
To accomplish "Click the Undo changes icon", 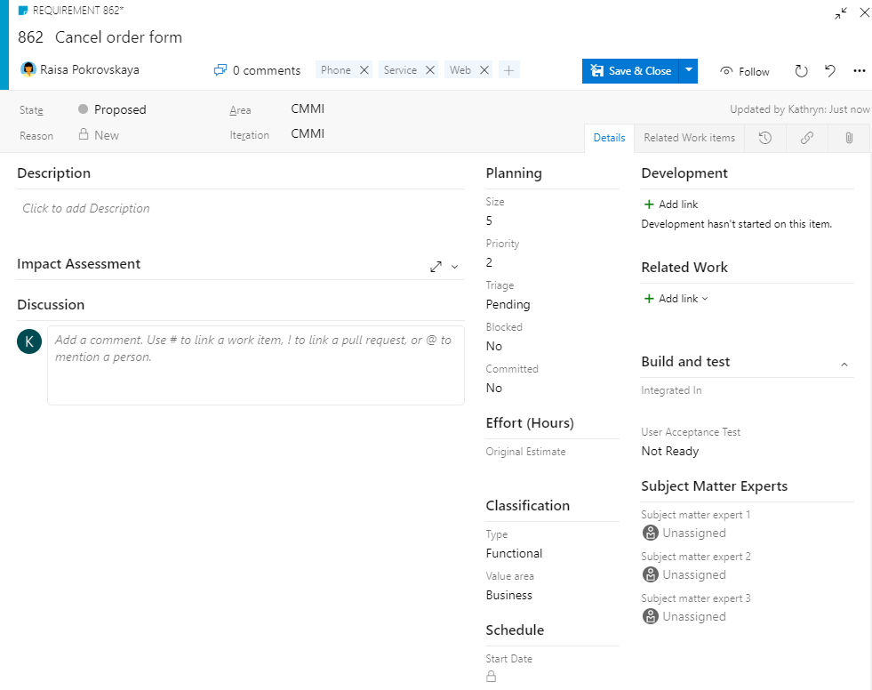I will point(830,71).
